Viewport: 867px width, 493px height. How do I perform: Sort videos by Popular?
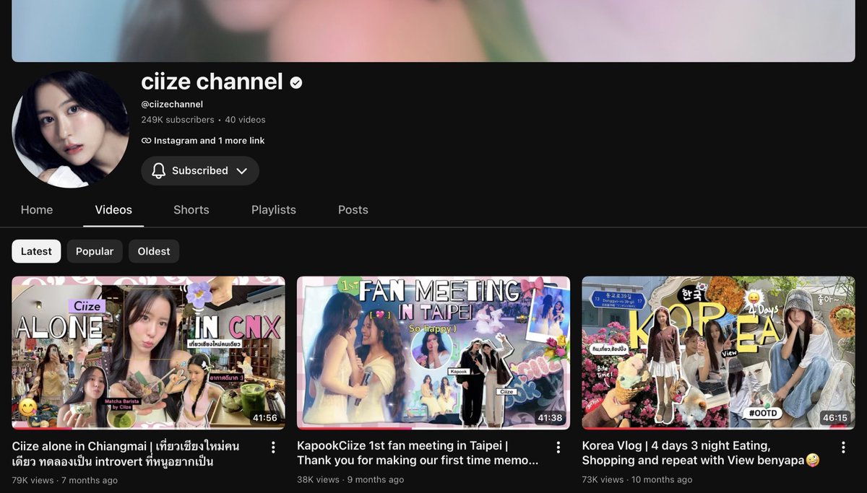[95, 251]
